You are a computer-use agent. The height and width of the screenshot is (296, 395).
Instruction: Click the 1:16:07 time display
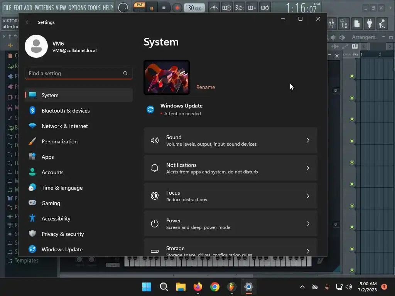click(x=302, y=8)
